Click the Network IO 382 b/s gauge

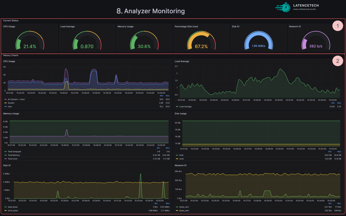(316, 40)
